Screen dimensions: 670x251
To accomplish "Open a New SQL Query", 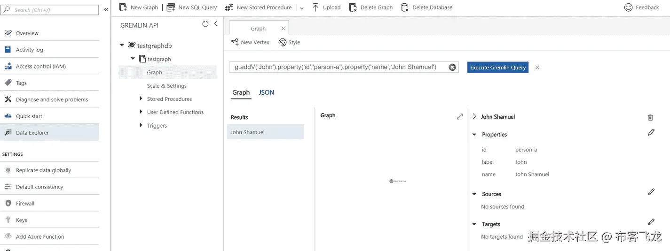I will coord(192,7).
